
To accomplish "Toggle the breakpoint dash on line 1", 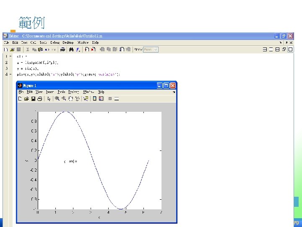I will [10, 56].
